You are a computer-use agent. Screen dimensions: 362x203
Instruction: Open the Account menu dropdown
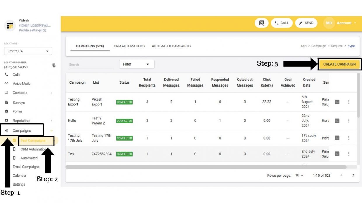click(347, 23)
